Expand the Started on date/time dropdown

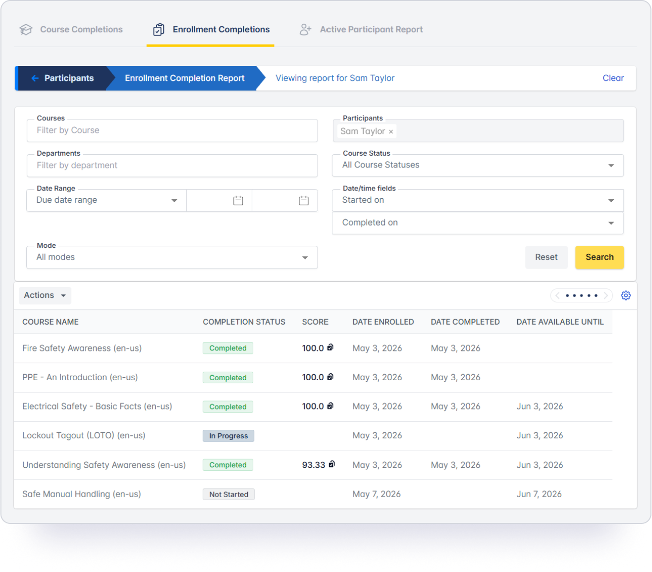point(478,201)
